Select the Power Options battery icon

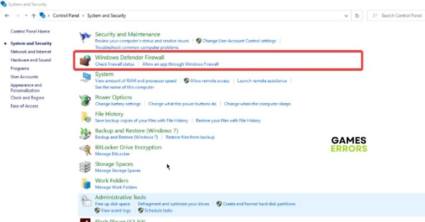tap(85, 101)
